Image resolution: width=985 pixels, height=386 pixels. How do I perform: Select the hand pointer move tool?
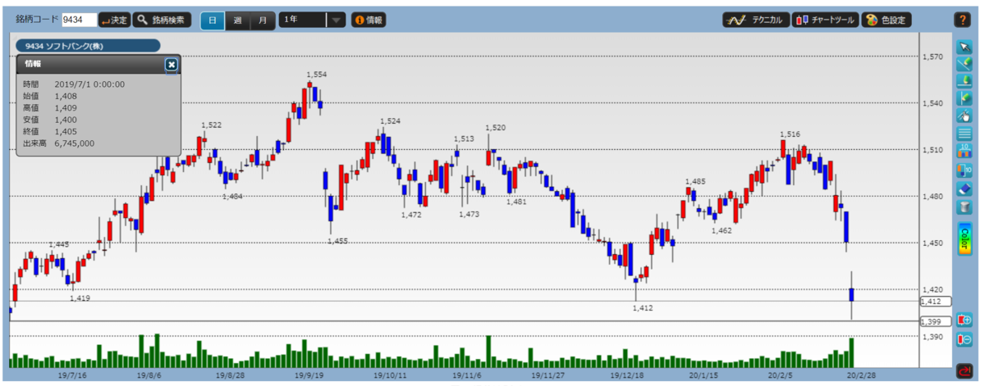tap(964, 116)
